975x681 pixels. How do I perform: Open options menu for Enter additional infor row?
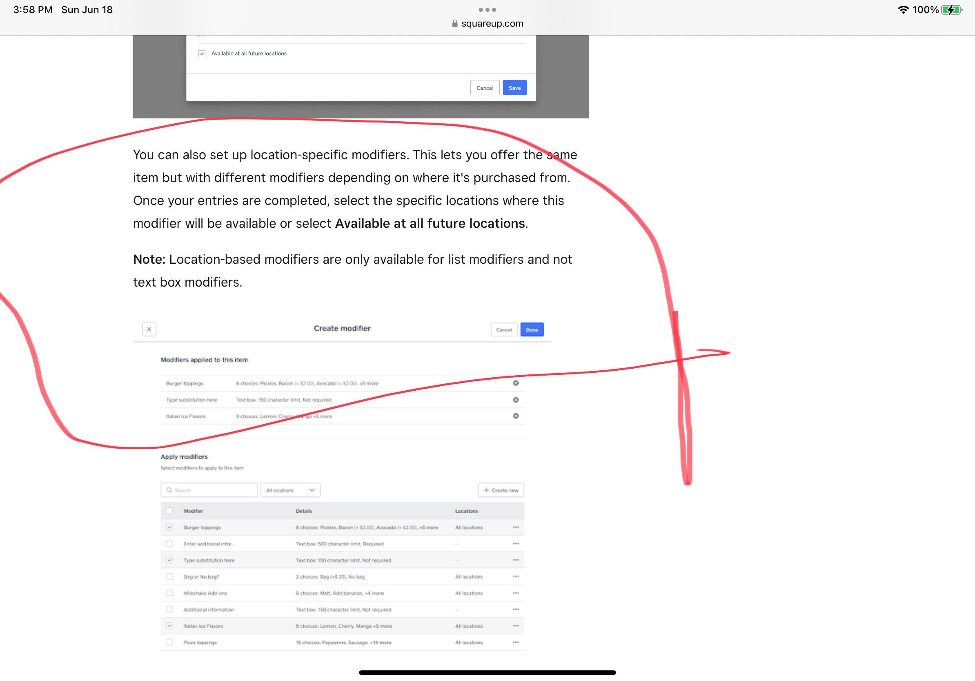pos(516,544)
